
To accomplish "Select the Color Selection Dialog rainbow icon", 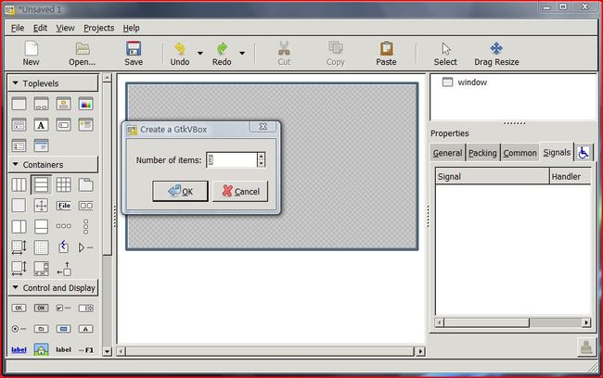I will [x=85, y=104].
